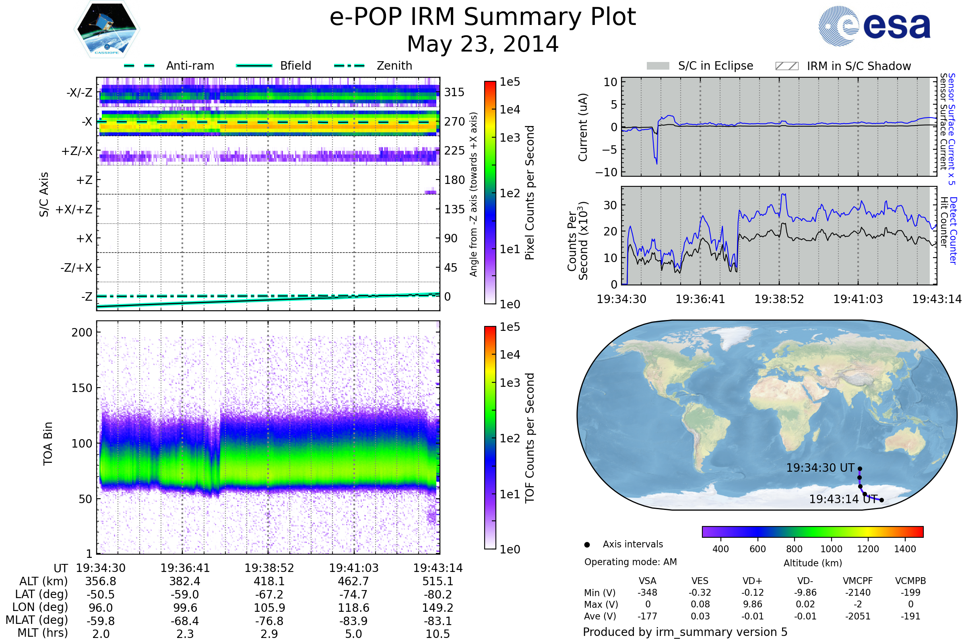The width and height of the screenshot is (966, 644).
Task: Click the Altitude (km) colorbar
Action: point(812,531)
